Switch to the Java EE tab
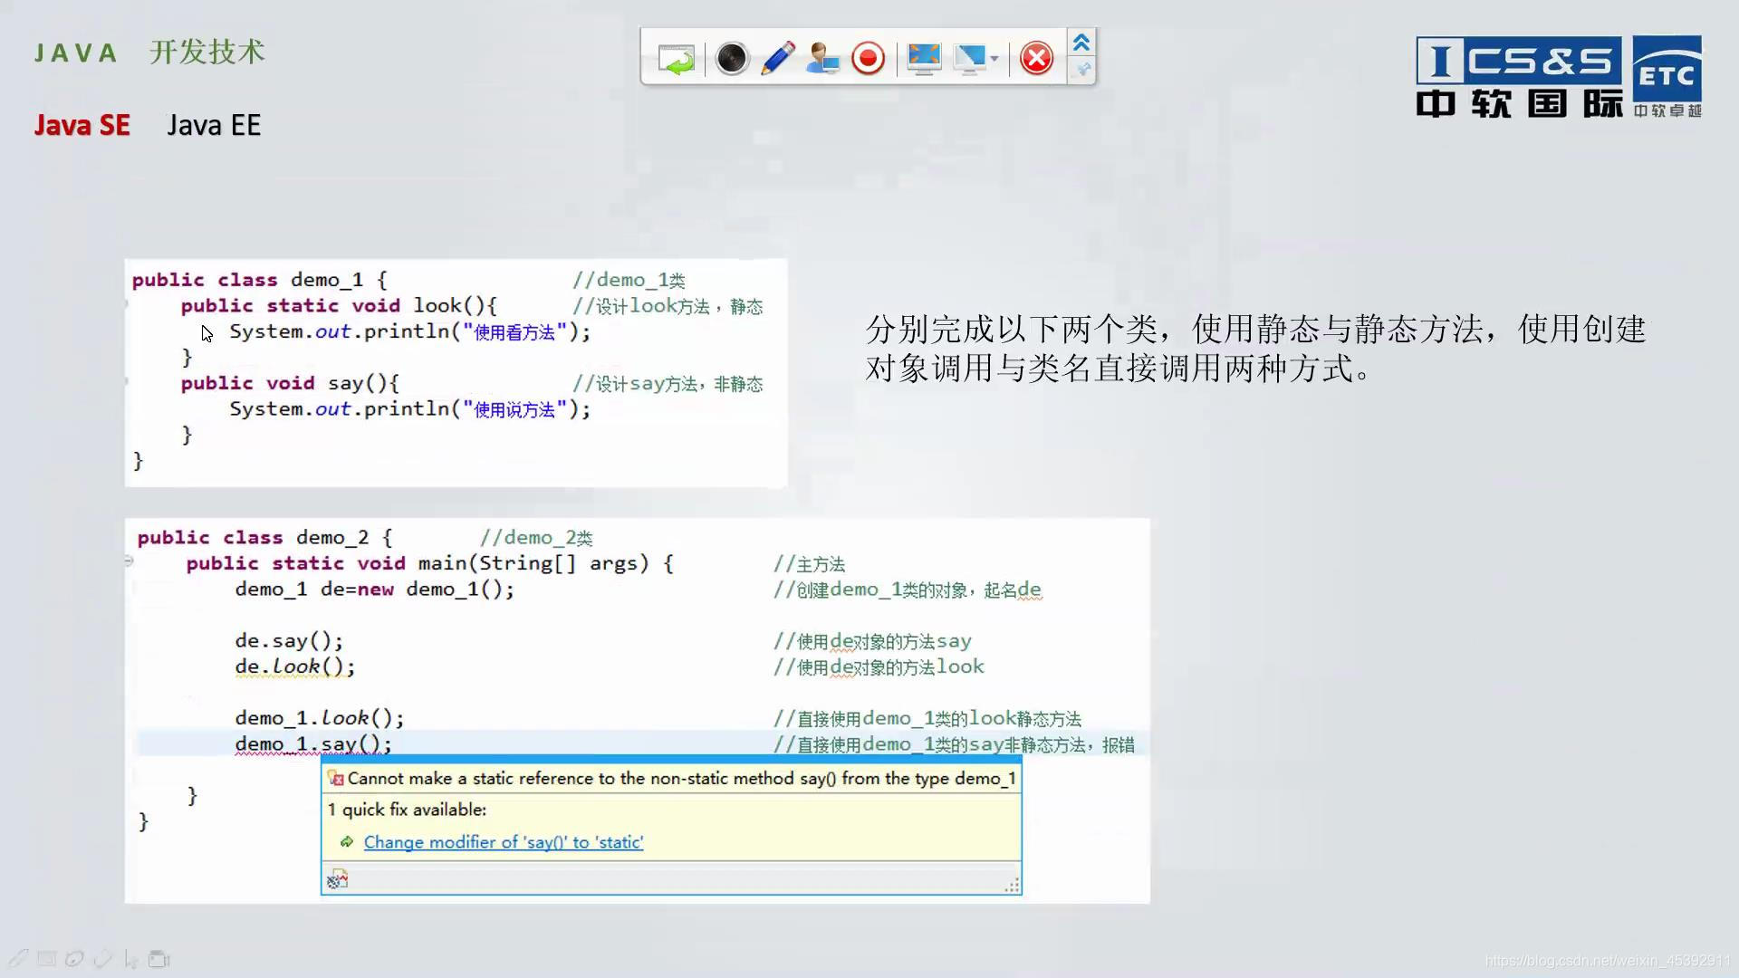 coord(214,125)
